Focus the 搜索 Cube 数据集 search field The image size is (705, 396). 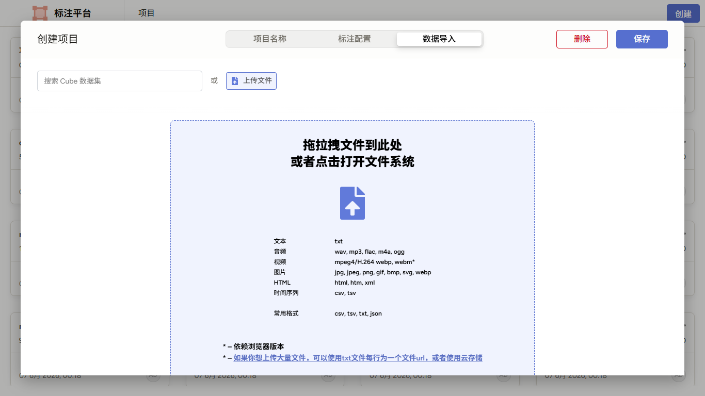tap(120, 81)
